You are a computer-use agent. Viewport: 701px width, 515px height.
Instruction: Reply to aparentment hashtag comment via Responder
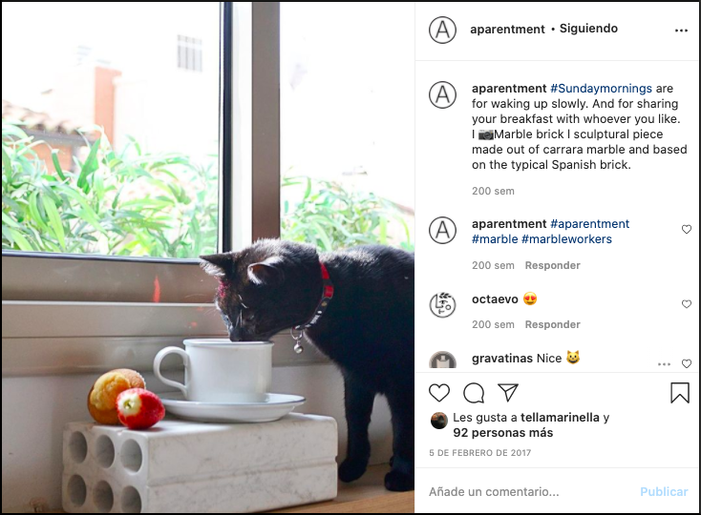tap(552, 265)
